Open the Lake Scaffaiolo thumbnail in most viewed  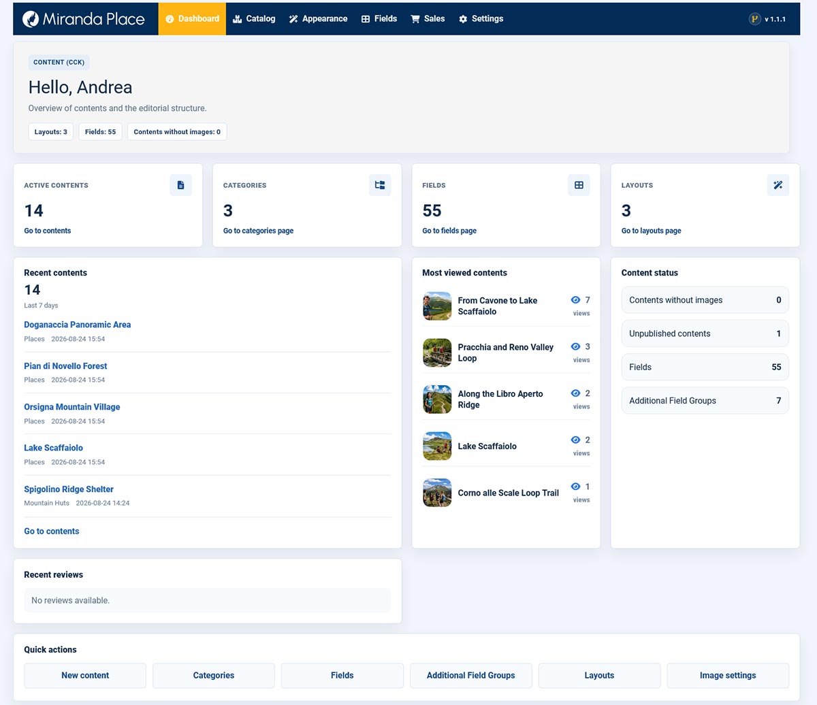437,446
